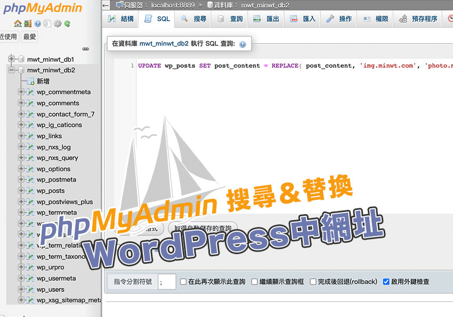Expand the wp_commentmeta table node

pyautogui.click(x=21, y=92)
